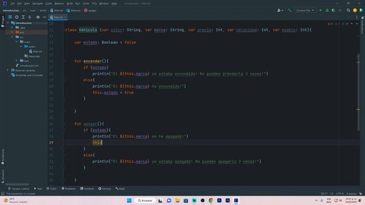Screen dimensions: 365x205
Task: Open the IDE updates orange icon
Action: [x=355, y=10]
